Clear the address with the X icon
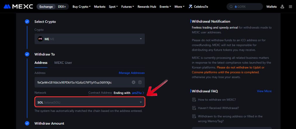This screenshot has width=296, height=129. tap(134, 82)
